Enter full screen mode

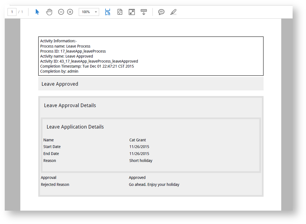point(132,12)
